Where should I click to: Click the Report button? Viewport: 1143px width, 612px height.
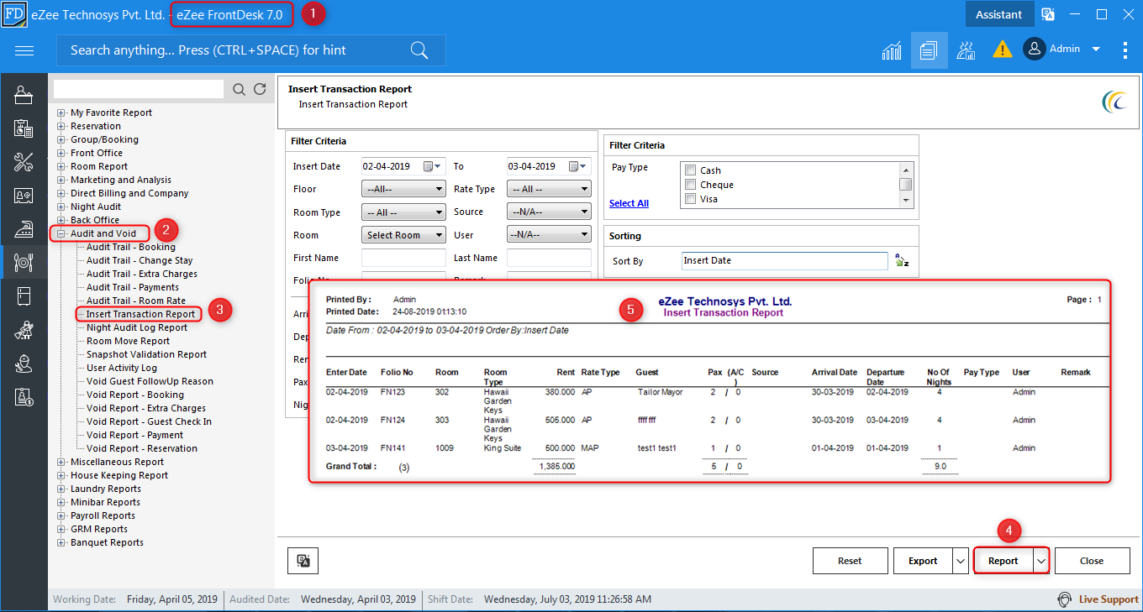point(1003,561)
